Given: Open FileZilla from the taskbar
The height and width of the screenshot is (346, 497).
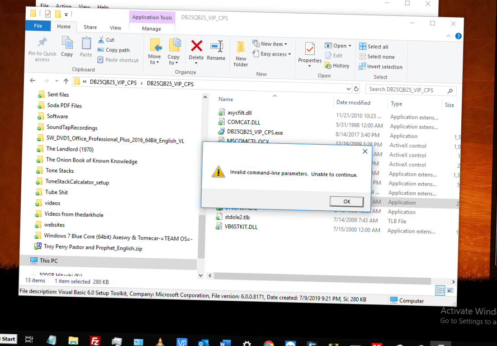Looking at the screenshot, I should [x=95, y=341].
